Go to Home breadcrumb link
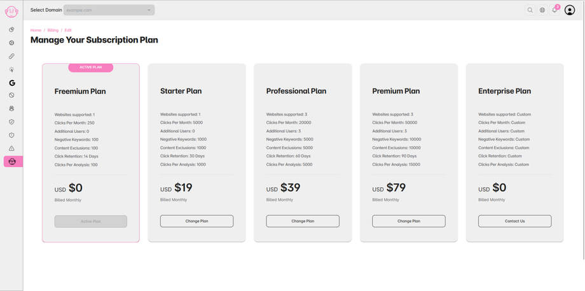The image size is (585, 291). point(36,30)
